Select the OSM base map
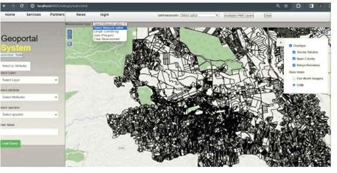The image size is (337, 173). click(294, 85)
